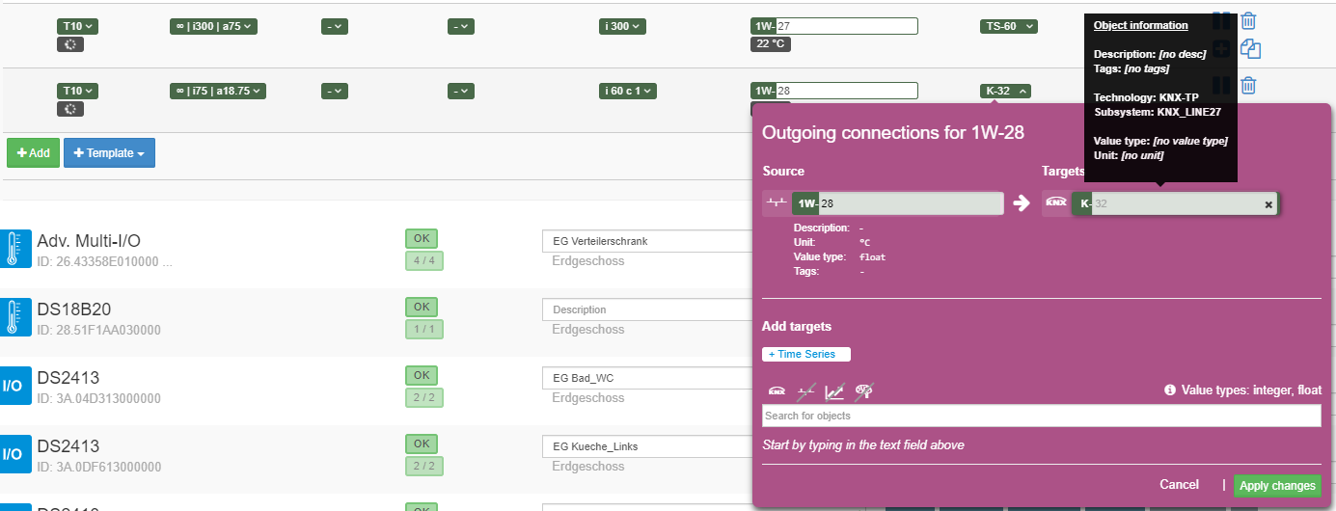
Task: Click the green Add button
Action: (x=33, y=152)
